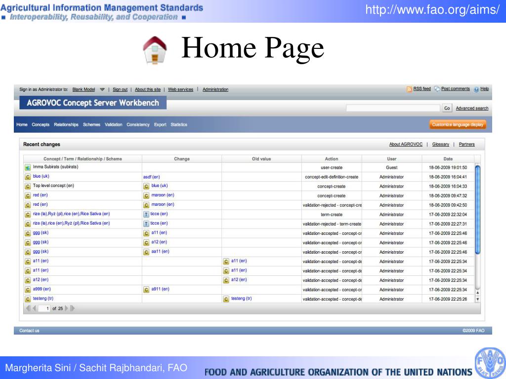Open the Blank Model dropdown arrow
Screen dimensions: 506x379
click(x=102, y=90)
